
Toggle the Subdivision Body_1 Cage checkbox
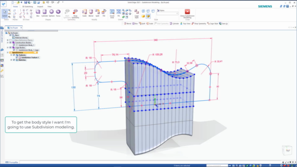(14, 50)
